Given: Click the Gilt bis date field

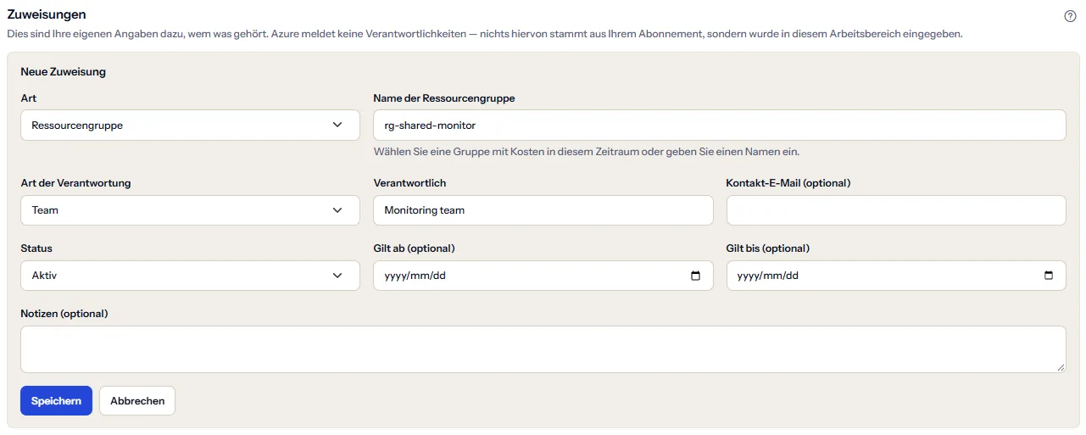Looking at the screenshot, I should 896,276.
